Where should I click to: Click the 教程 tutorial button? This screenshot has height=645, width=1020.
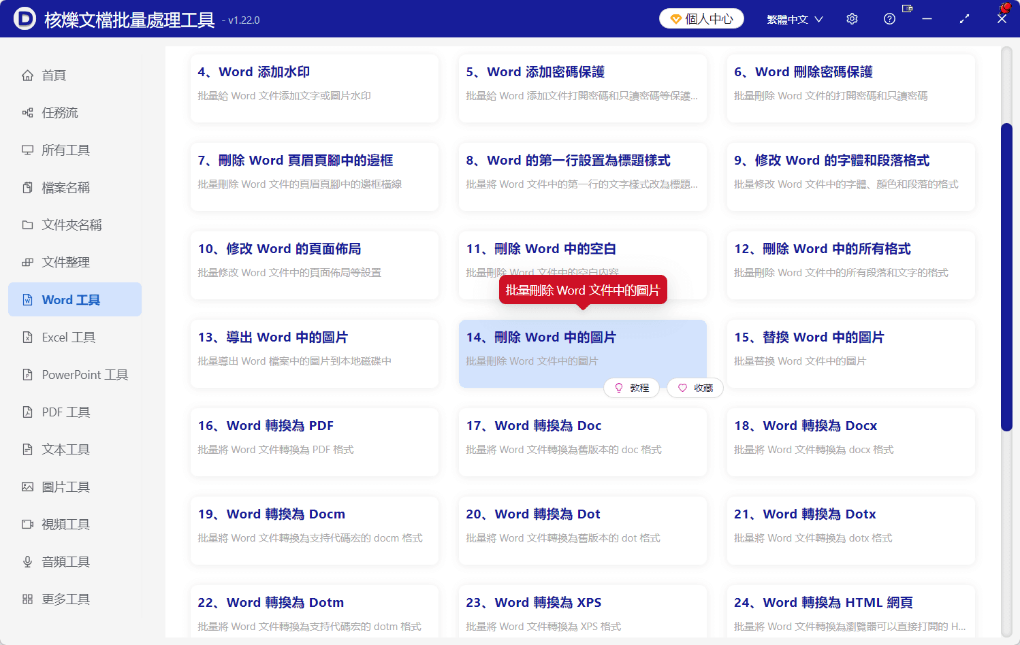coord(631,387)
